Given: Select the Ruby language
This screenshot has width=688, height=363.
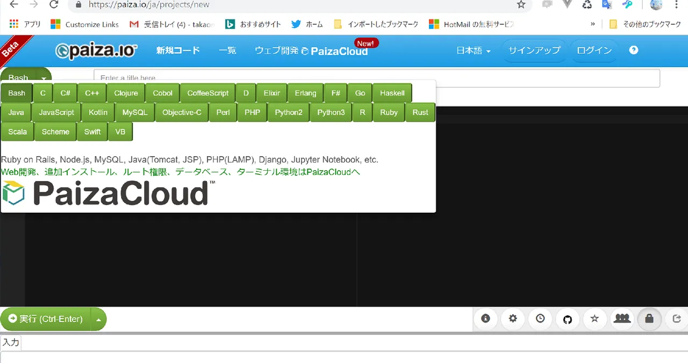Looking at the screenshot, I should 389,112.
